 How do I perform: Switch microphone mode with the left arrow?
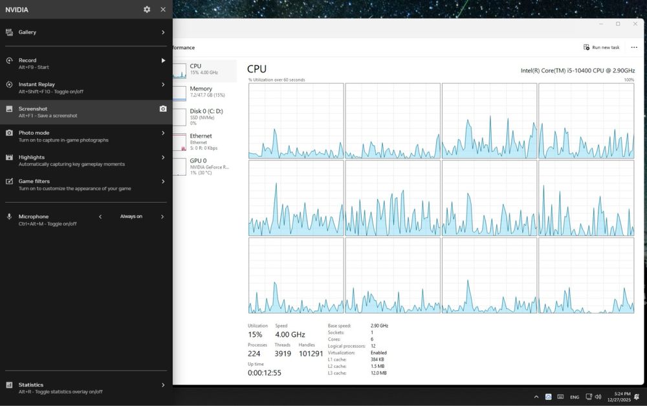tap(100, 217)
